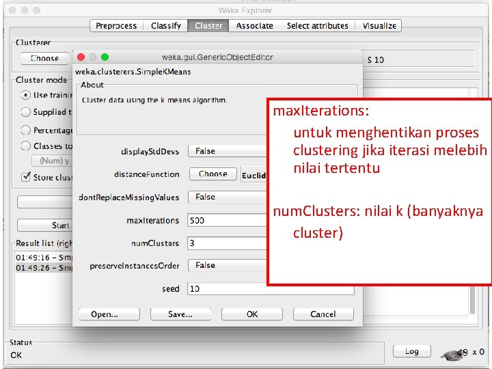Select Classes to clusters evaluation radio
492x369 pixels.
[26, 146]
